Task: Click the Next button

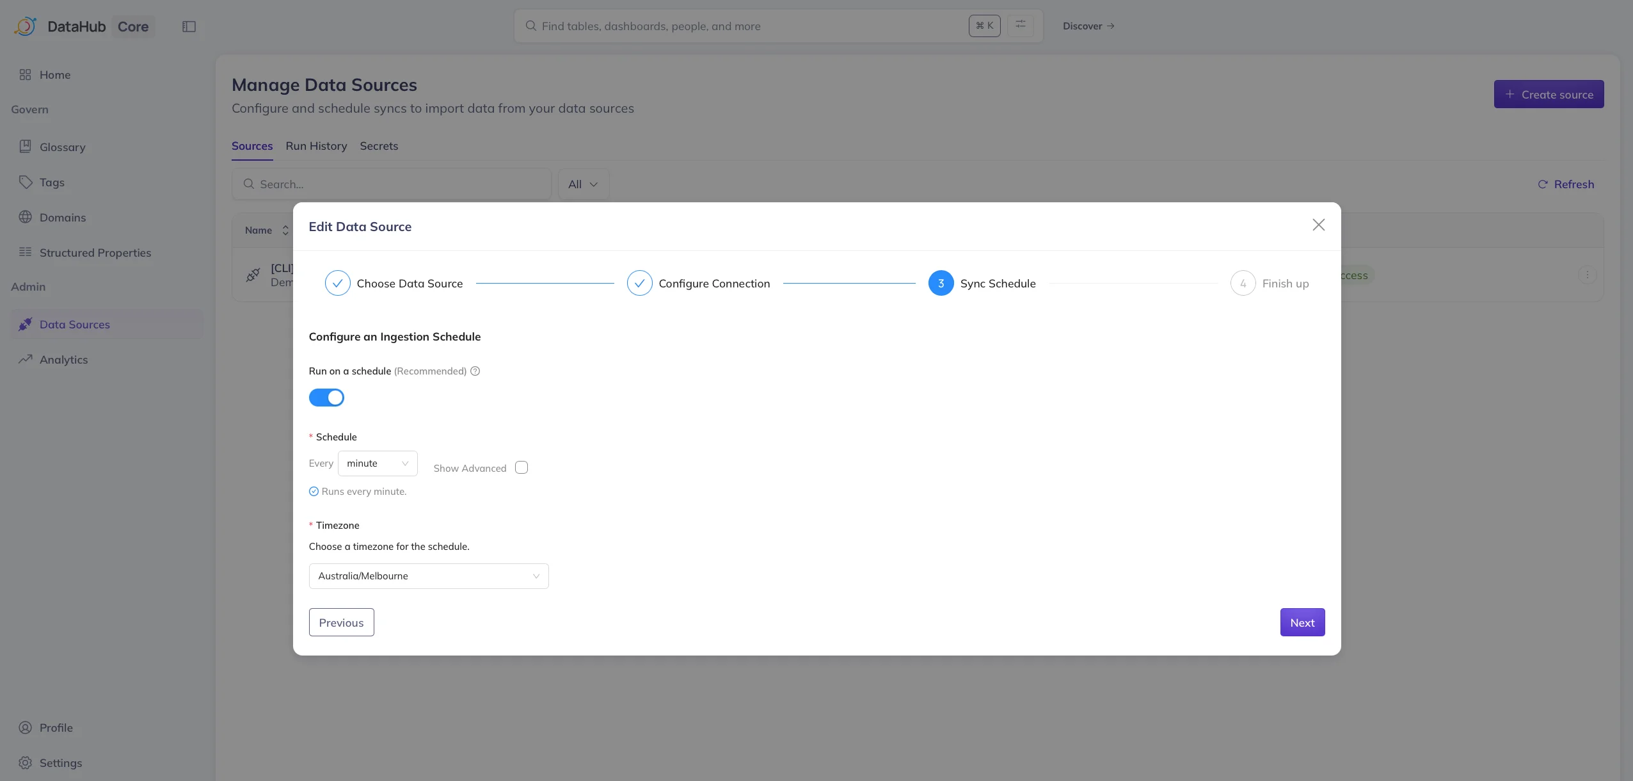Action: tap(1302, 622)
